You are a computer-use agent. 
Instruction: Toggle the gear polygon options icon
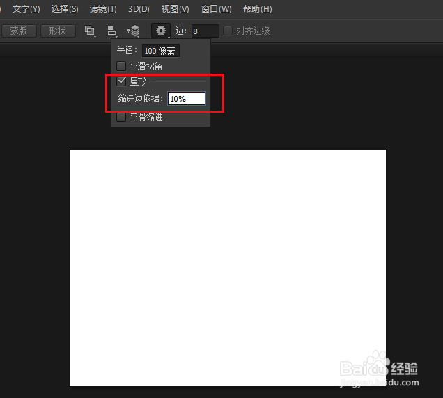161,31
